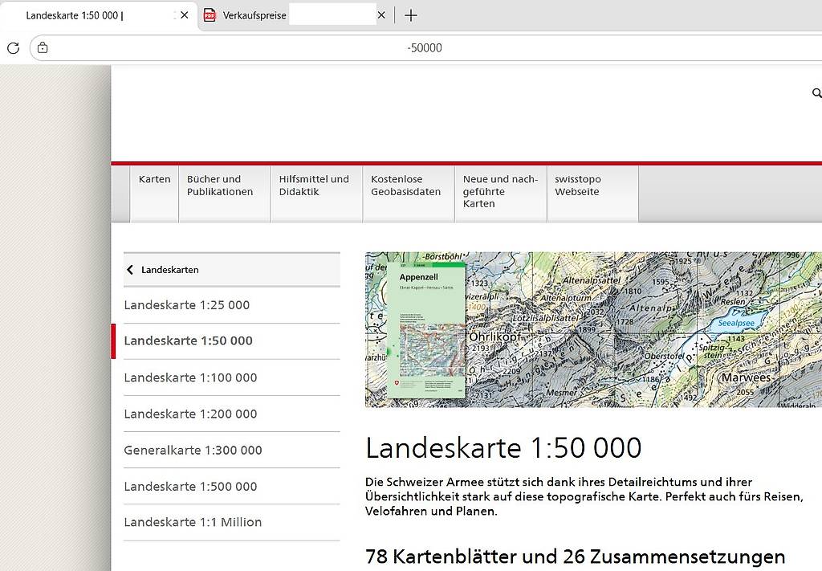
Task: Click the browser address bar
Action: tap(425, 47)
